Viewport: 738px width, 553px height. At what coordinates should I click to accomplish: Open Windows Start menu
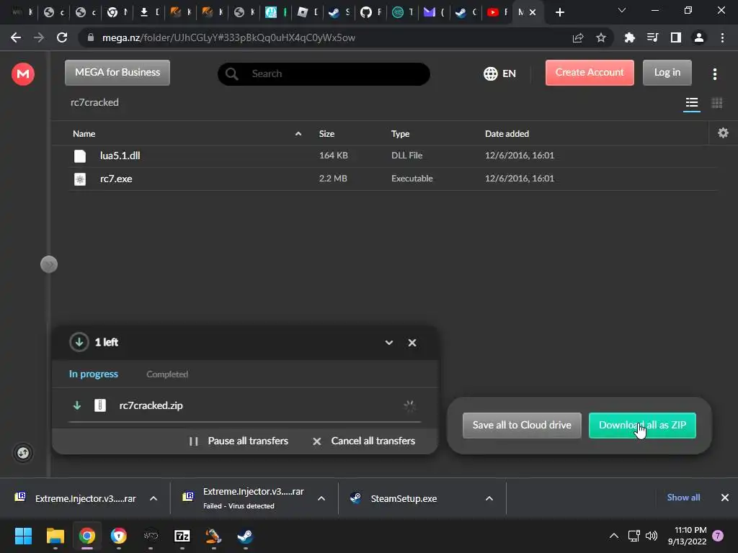23,536
